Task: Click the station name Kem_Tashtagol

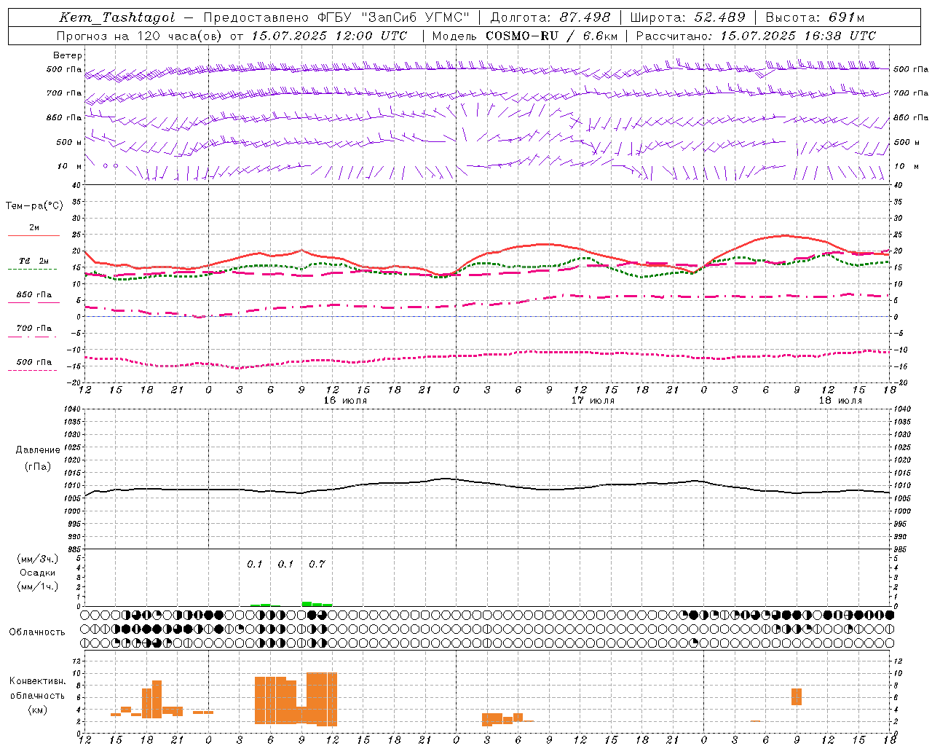Action: 117,17
